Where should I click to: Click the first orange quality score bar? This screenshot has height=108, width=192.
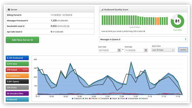[156, 21]
